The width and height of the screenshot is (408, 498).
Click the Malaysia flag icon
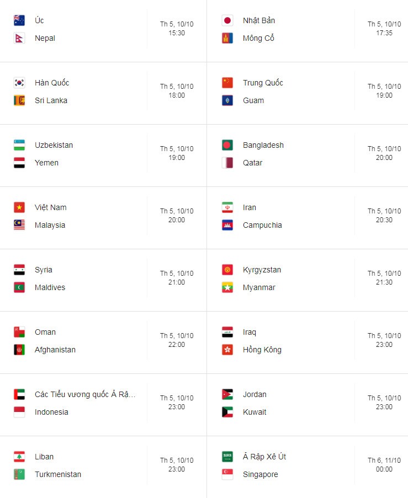tap(19, 225)
